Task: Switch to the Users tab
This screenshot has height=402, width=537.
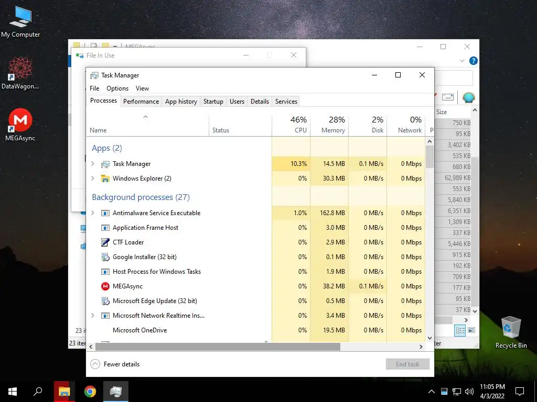Action: pyautogui.click(x=237, y=102)
